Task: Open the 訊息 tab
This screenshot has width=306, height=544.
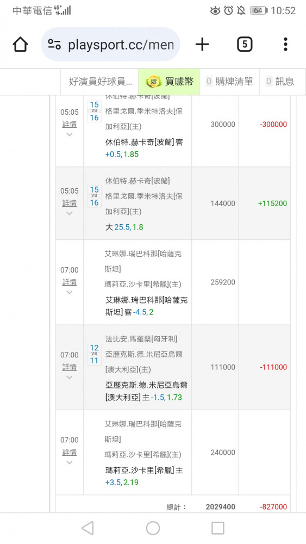Action: (280, 82)
